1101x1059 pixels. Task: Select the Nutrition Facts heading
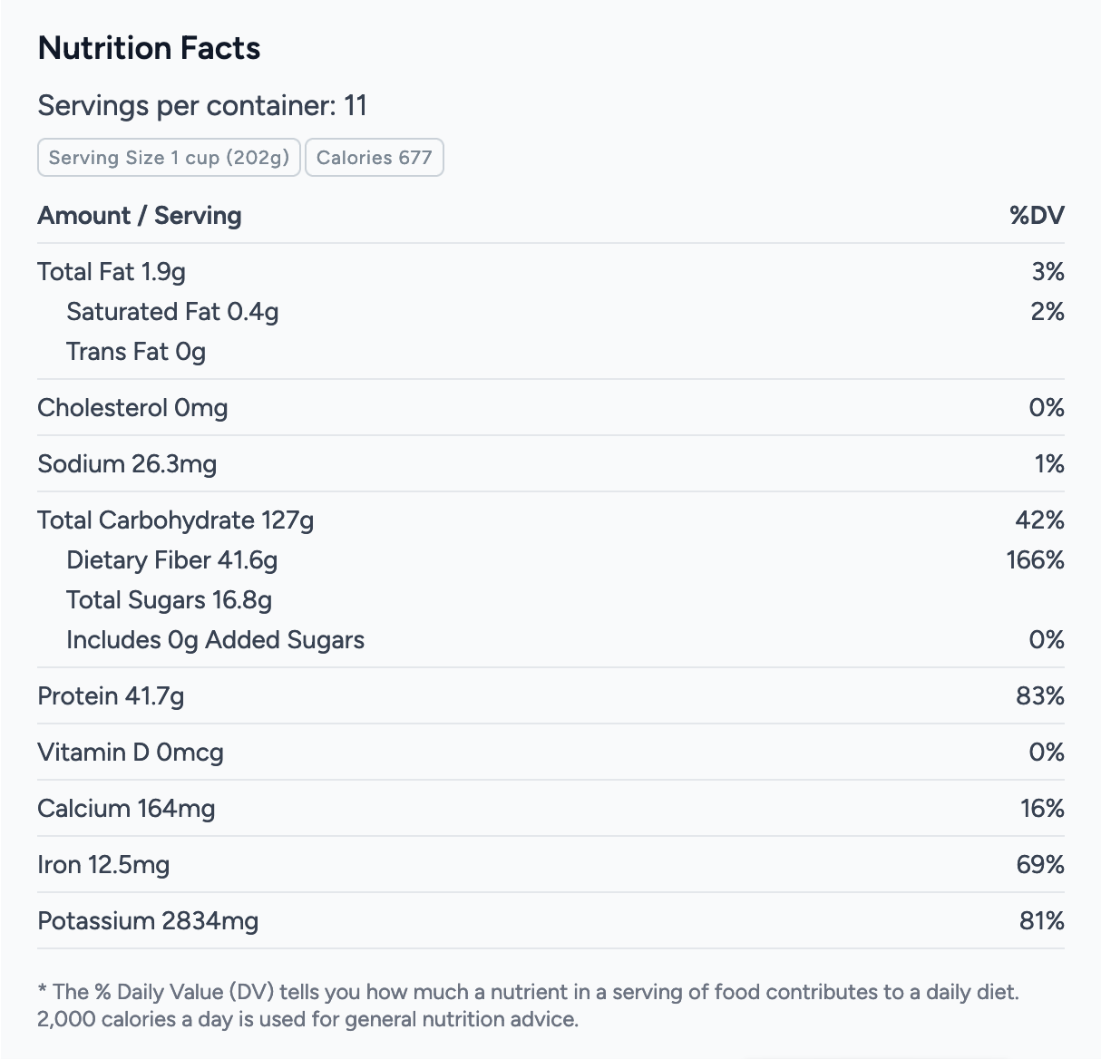click(x=149, y=48)
